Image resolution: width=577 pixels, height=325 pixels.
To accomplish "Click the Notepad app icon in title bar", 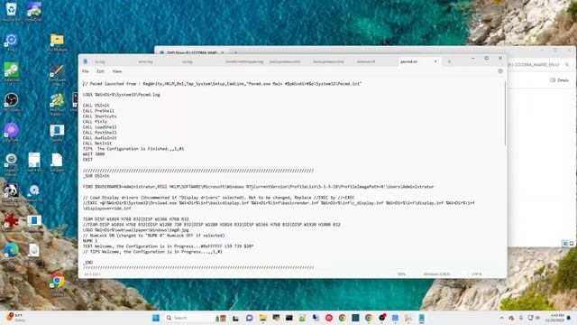I will tap(86, 61).
